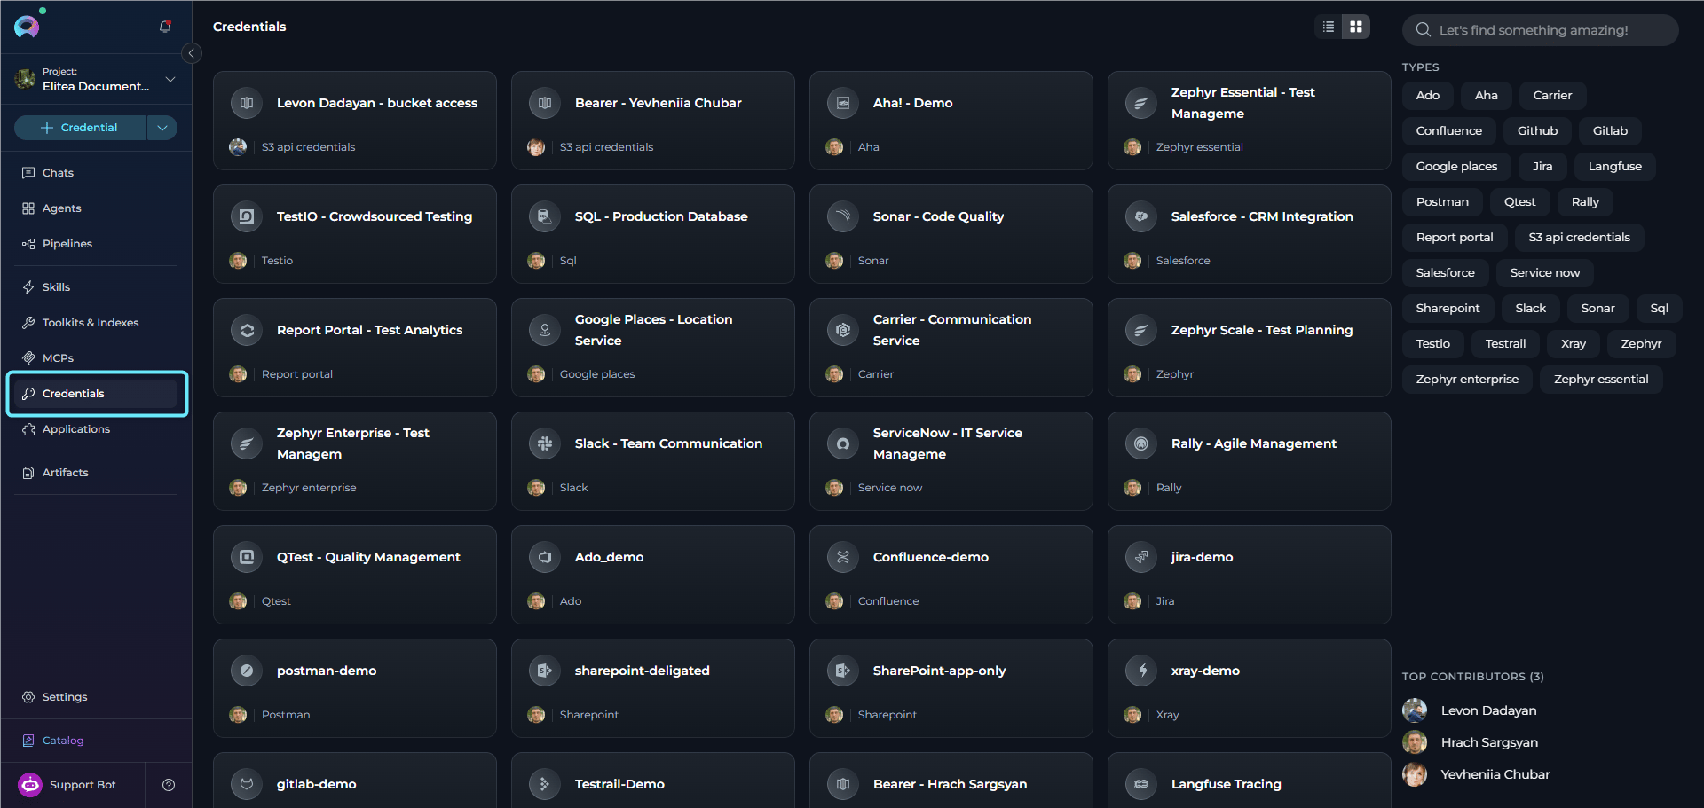Expand the Project selector dropdown
Image resolution: width=1704 pixels, height=808 pixels.
click(170, 79)
